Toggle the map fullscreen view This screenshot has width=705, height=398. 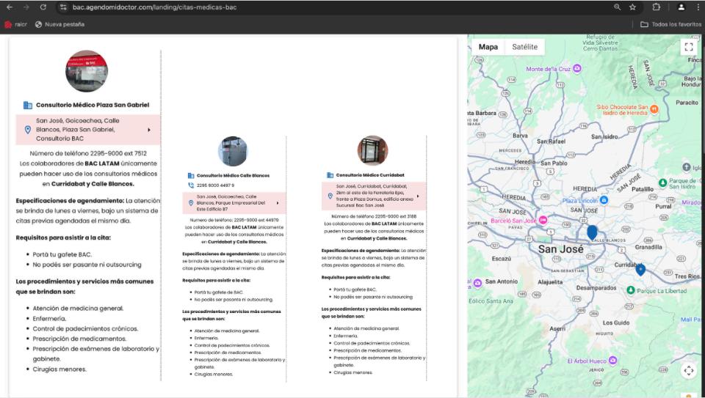[x=688, y=47]
